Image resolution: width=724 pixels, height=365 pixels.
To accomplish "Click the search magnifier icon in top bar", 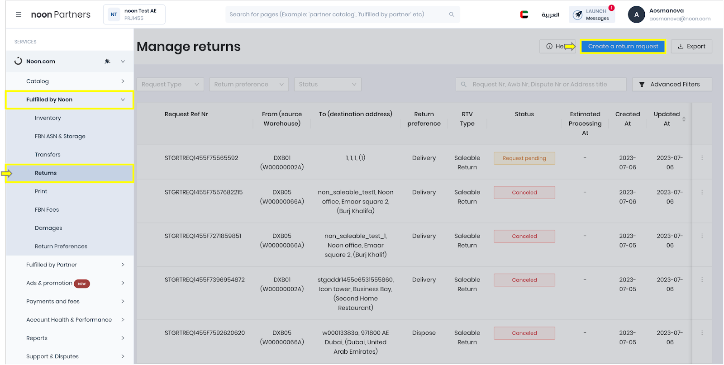I will (452, 14).
